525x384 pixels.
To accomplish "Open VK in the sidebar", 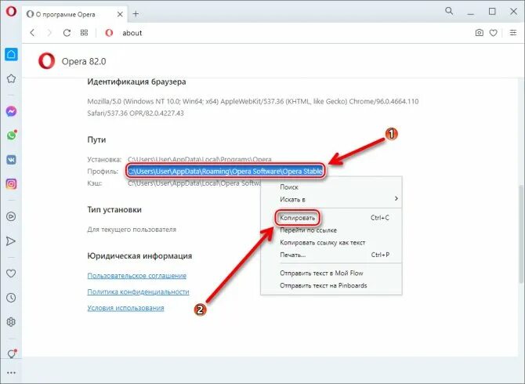I will 11,160.
